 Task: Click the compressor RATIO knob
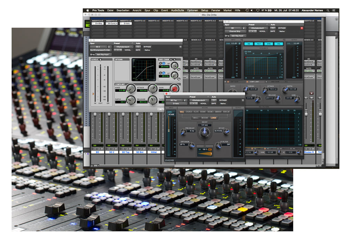(131, 100)
